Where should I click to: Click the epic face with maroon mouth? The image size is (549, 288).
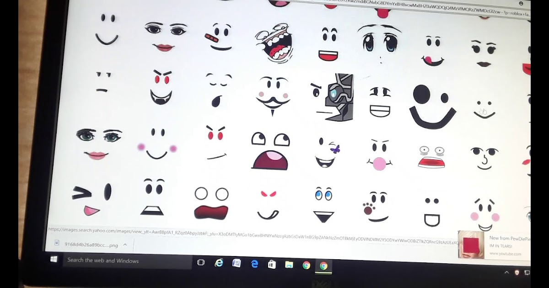coord(270,151)
